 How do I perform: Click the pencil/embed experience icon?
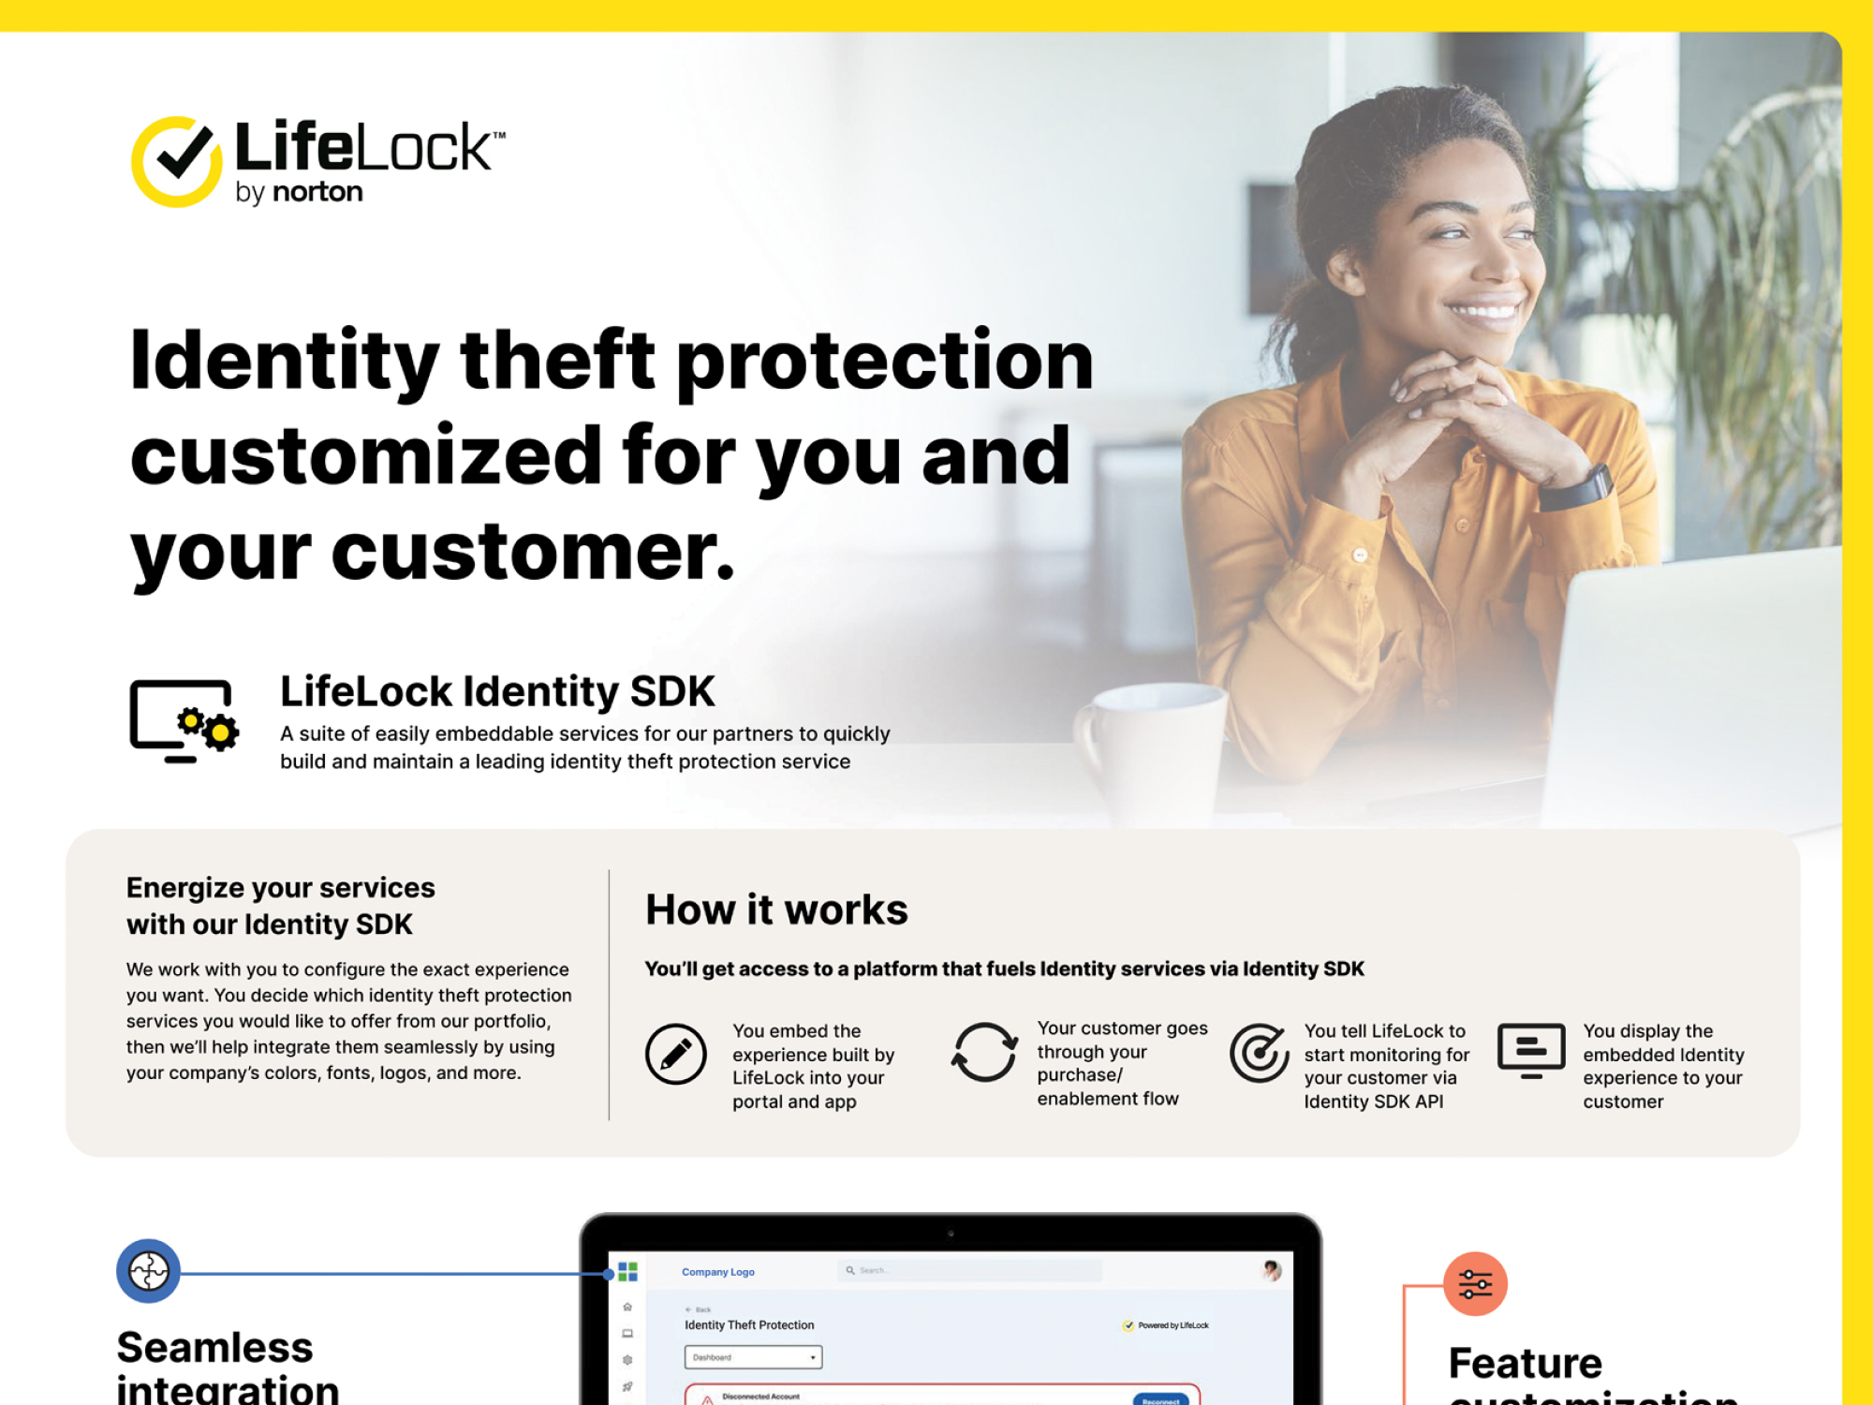[x=674, y=1052]
